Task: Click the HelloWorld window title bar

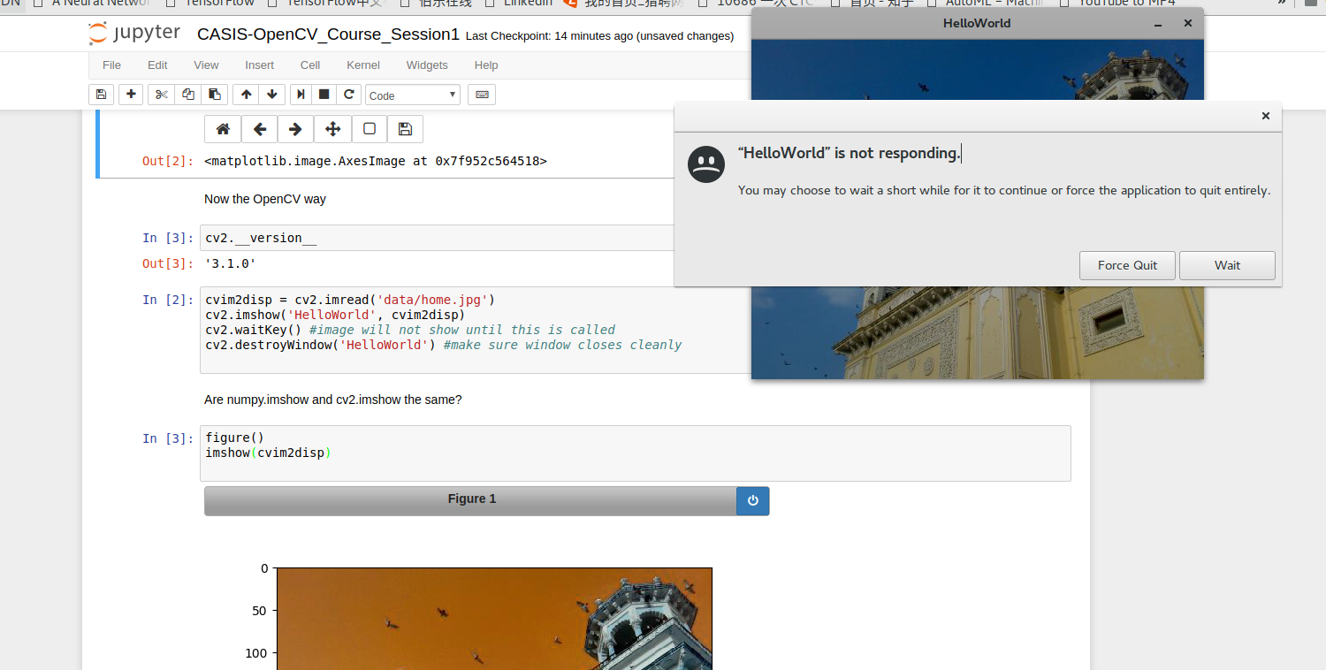Action: click(977, 24)
